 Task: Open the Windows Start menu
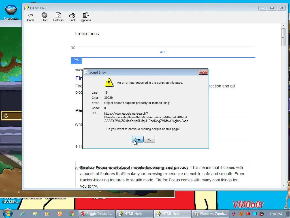(7, 213)
